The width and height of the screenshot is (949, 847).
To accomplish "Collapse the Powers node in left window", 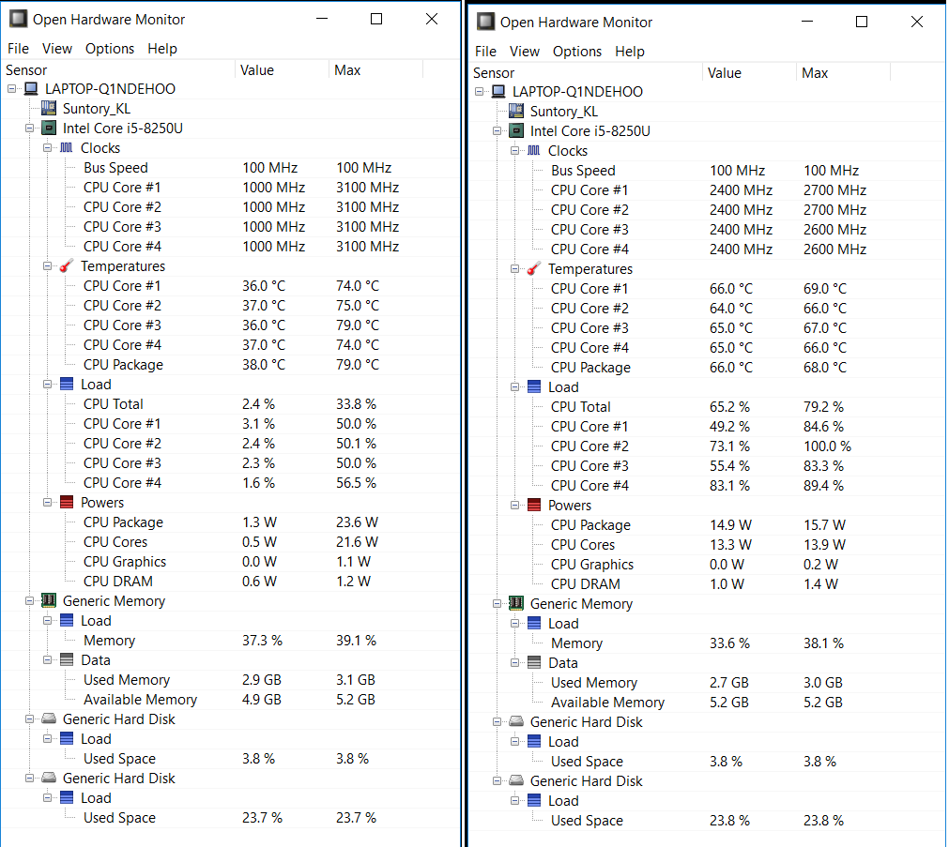I will point(48,503).
